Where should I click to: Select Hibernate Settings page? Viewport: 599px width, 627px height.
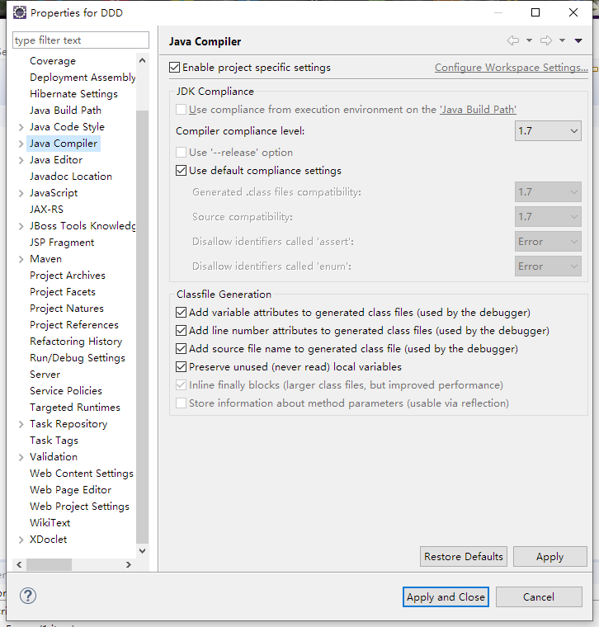(73, 94)
